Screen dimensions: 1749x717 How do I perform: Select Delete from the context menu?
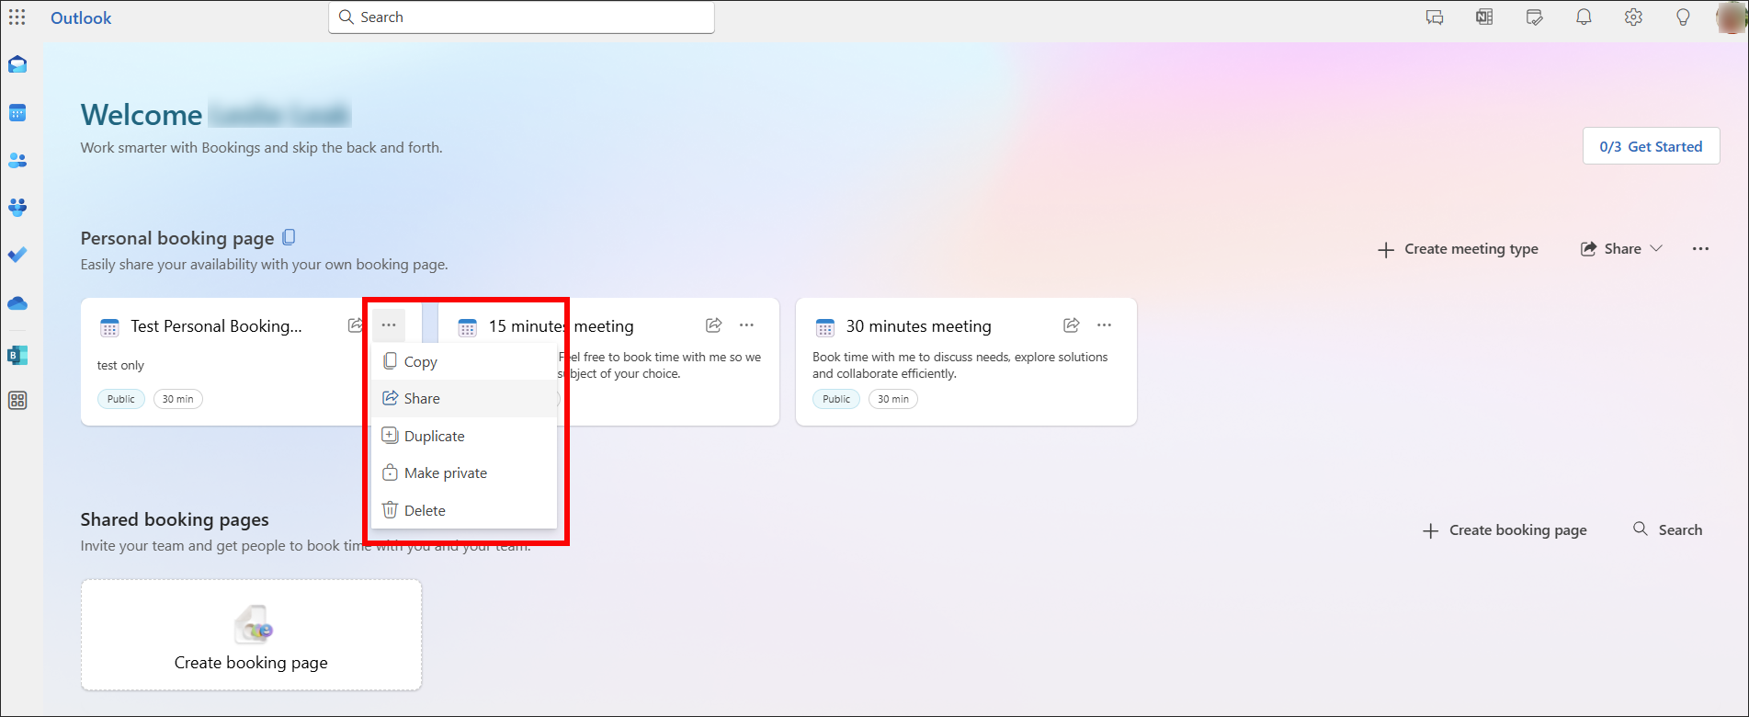click(425, 510)
